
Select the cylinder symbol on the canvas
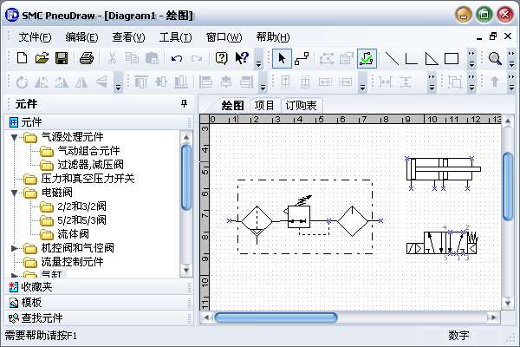pyautogui.click(x=442, y=168)
